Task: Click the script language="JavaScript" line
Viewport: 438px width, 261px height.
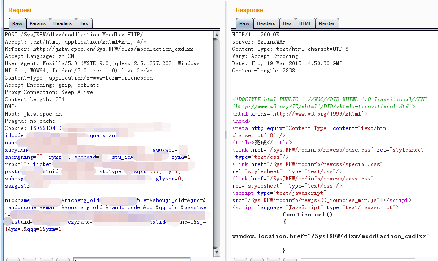Action: (315, 207)
